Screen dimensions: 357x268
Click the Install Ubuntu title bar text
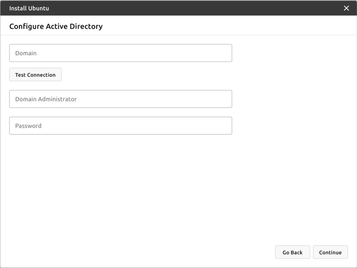point(29,8)
